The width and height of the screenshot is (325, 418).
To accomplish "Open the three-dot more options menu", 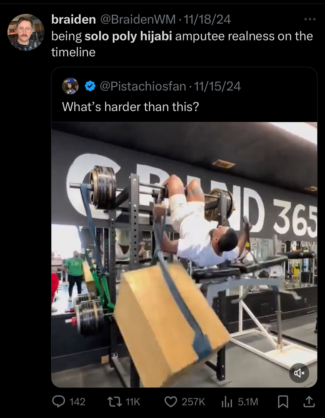I will coord(310,19).
